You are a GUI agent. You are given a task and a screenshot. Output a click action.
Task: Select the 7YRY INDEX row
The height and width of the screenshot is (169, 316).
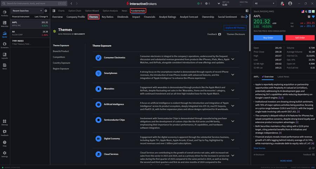pos(30,42)
